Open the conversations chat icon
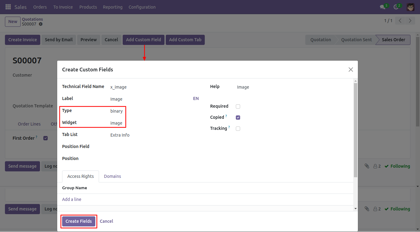Screen dimensions: 420x232 tap(382, 7)
